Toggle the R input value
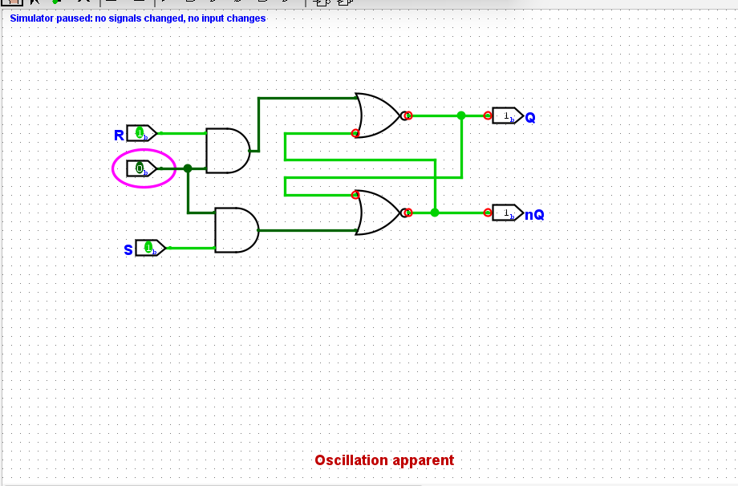This screenshot has height=486, width=738. (x=140, y=133)
